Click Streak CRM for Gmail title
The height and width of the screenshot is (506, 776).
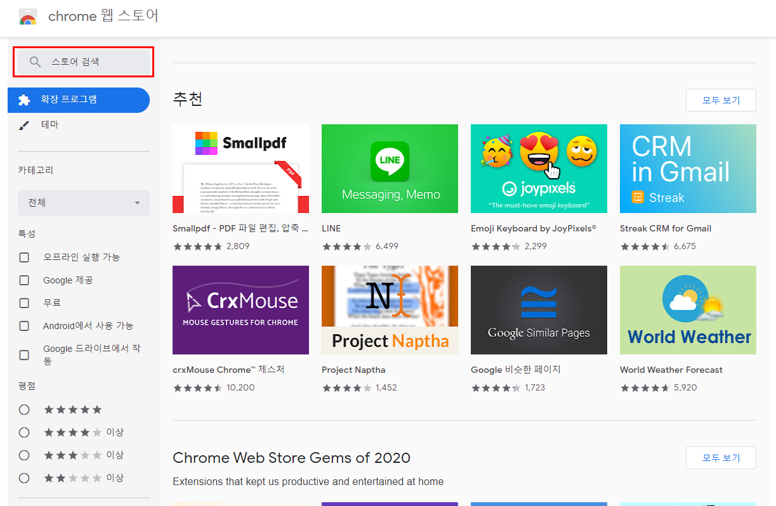pos(666,228)
